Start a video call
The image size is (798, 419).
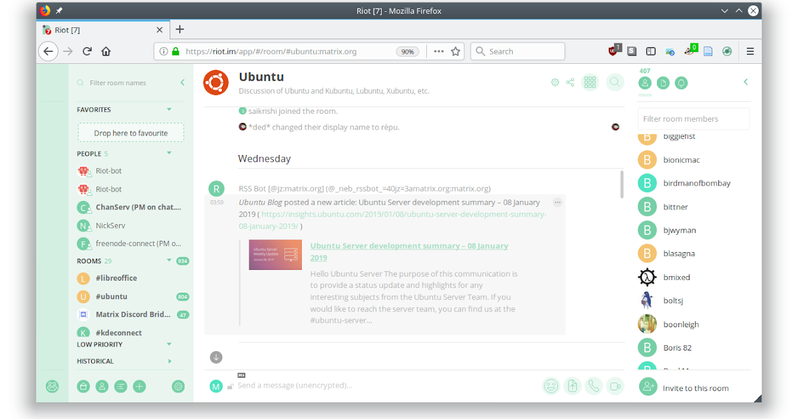(615, 386)
